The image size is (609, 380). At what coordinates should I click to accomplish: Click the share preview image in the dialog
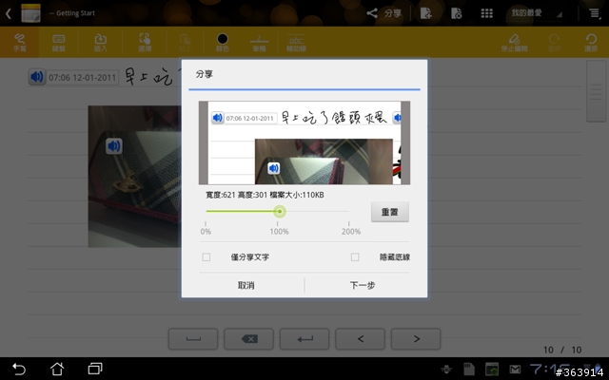coord(304,142)
